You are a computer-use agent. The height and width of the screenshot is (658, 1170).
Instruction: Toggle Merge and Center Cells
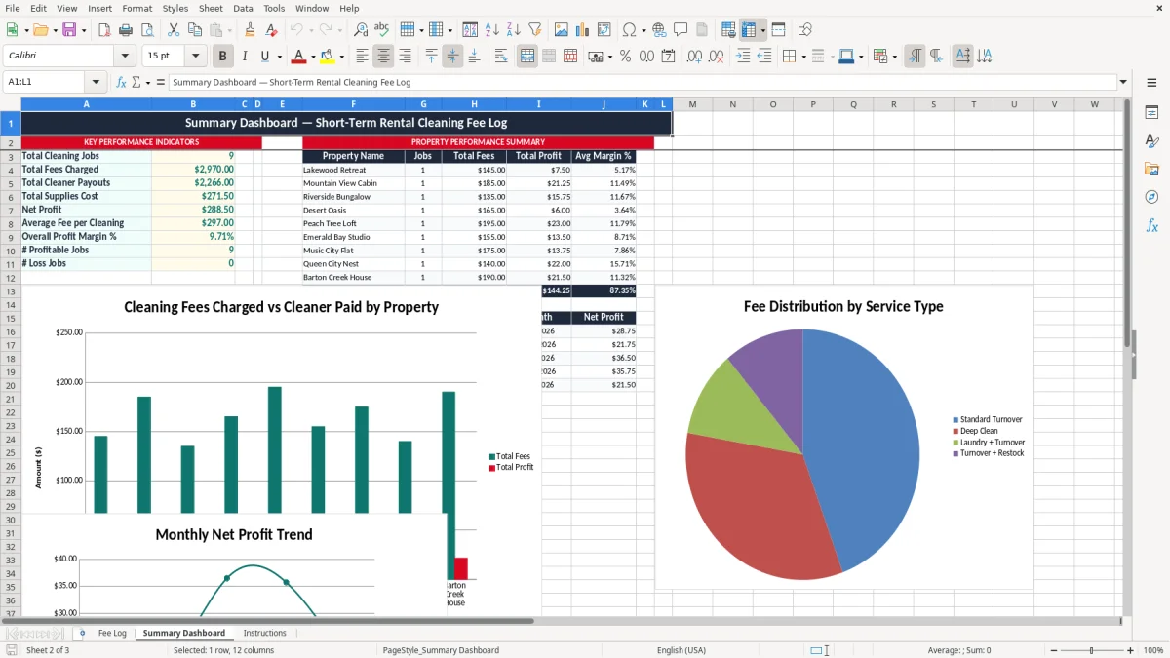tap(526, 57)
